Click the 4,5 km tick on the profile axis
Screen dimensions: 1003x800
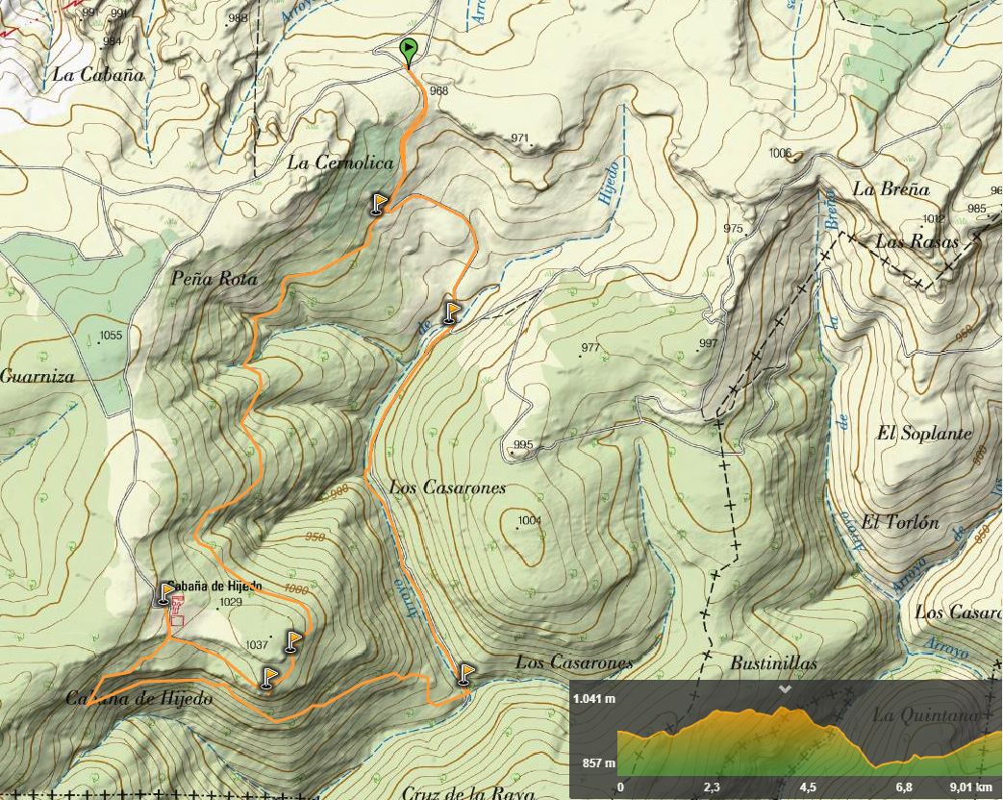click(809, 787)
